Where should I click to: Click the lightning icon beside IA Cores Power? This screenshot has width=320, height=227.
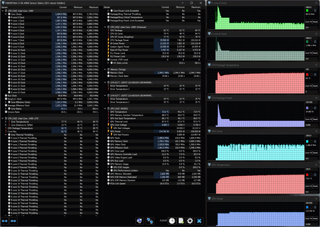[108, 44]
